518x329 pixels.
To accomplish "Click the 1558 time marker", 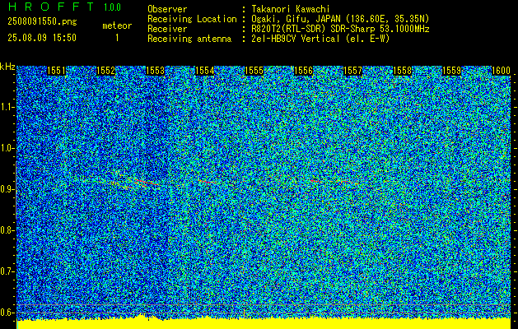I will point(402,71).
